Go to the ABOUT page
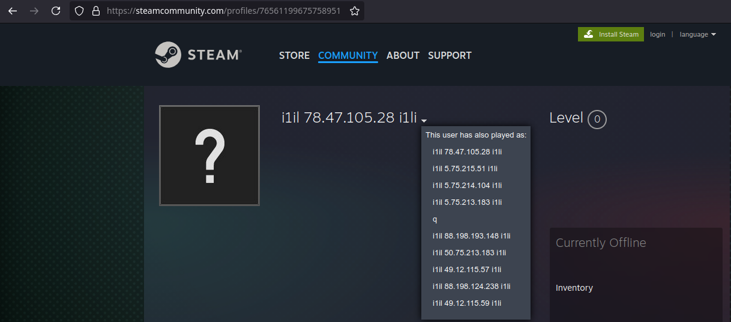Image resolution: width=731 pixels, height=322 pixels. [403, 55]
